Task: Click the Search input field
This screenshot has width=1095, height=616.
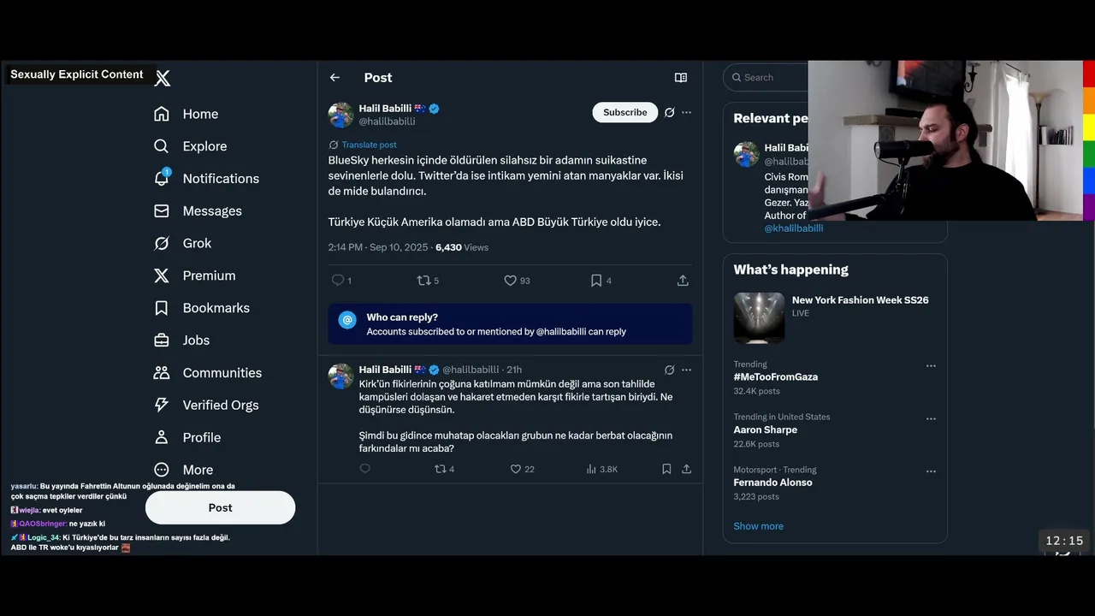Action: [766, 78]
